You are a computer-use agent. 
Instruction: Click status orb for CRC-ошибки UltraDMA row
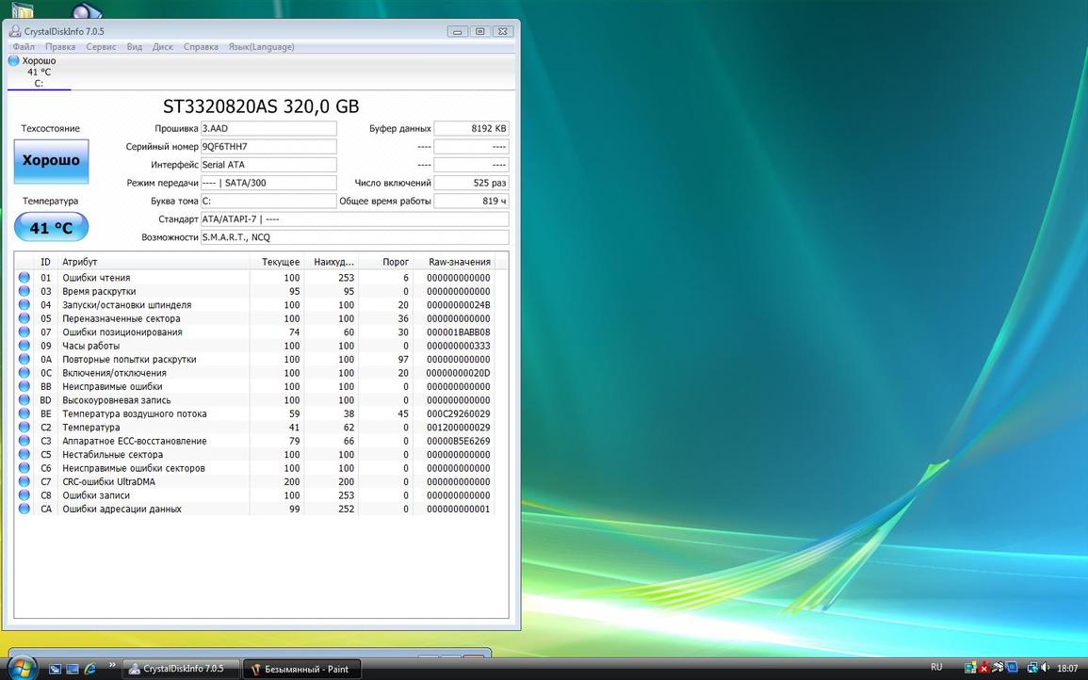[24, 481]
